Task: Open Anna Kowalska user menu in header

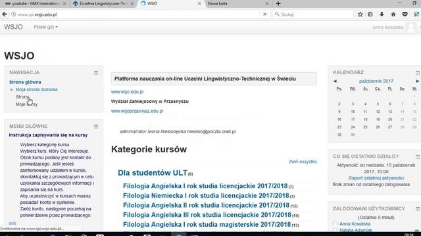Action: click(387, 28)
